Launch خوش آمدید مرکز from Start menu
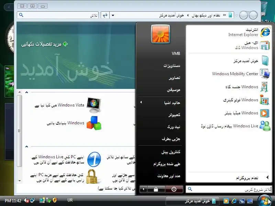Viewport: 275px width, 206px height. click(x=229, y=61)
